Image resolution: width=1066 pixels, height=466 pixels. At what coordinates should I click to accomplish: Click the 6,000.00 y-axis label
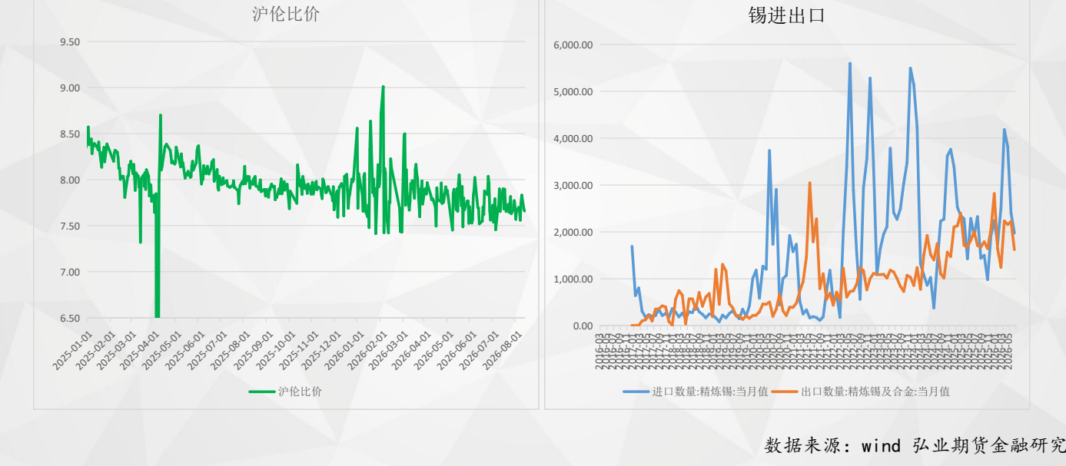coord(573,45)
